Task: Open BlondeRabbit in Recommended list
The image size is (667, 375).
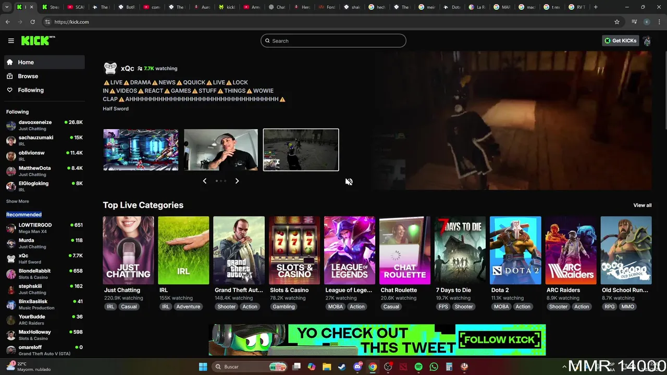Action: pos(44,274)
